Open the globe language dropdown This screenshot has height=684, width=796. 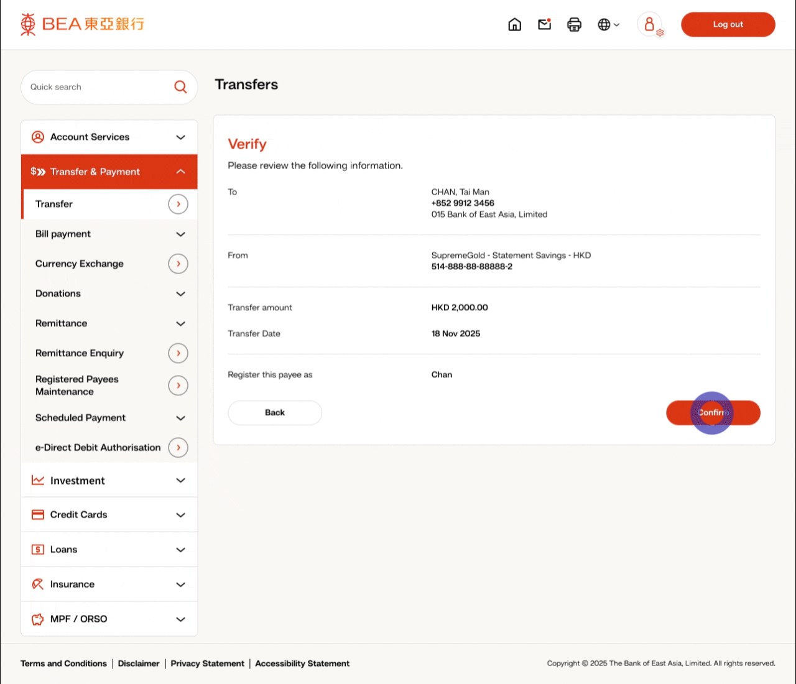click(x=608, y=24)
